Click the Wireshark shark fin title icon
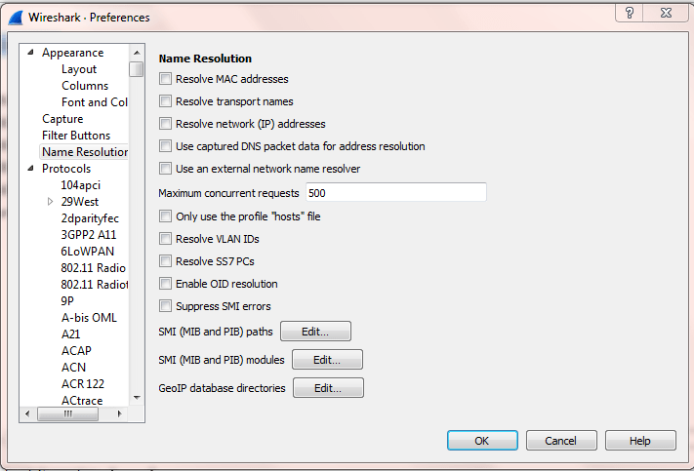 pyautogui.click(x=15, y=17)
